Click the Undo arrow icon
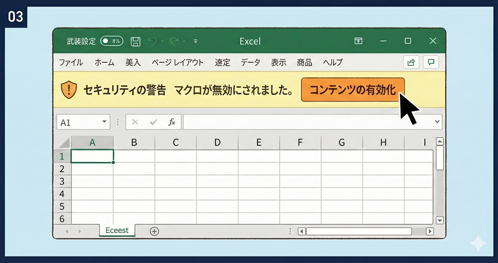Image resolution: width=498 pixels, height=263 pixels. (x=153, y=41)
